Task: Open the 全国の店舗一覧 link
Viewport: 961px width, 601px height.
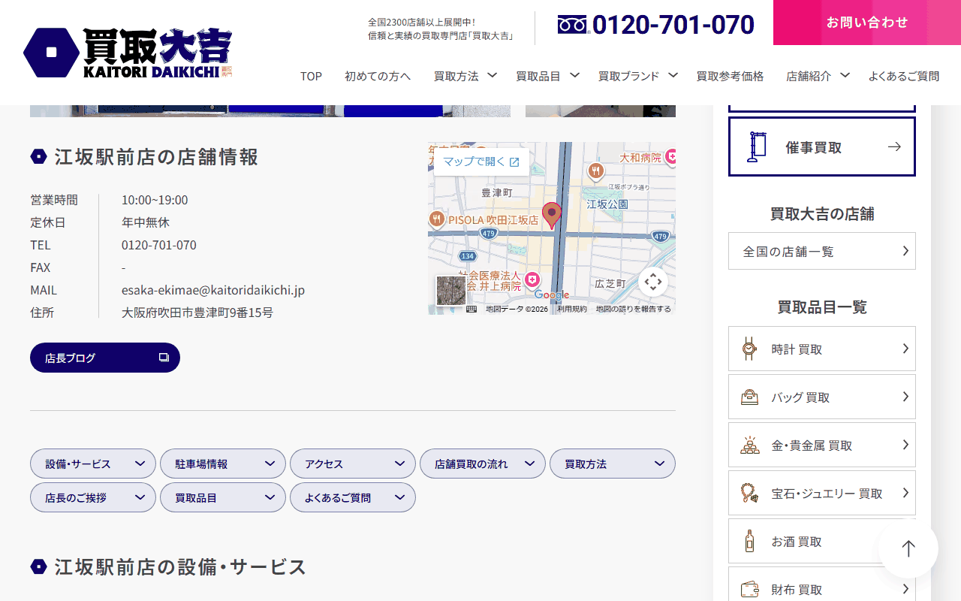Action: [822, 251]
